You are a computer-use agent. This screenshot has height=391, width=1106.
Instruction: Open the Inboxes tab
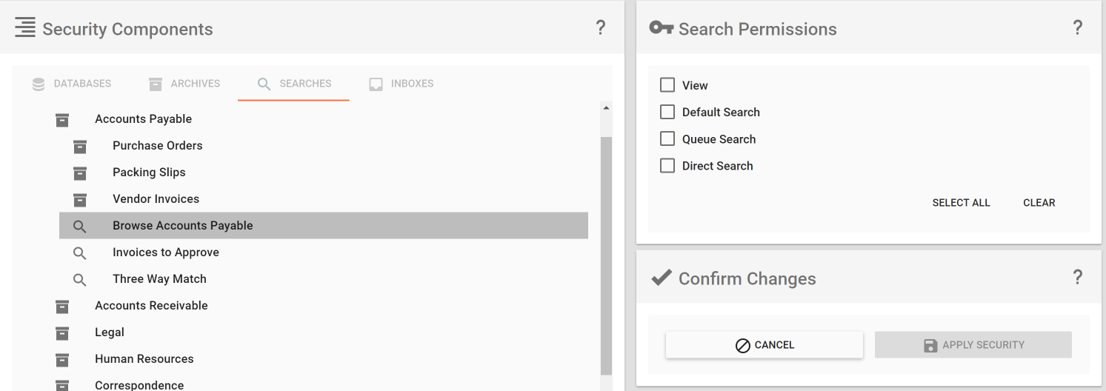click(x=402, y=84)
